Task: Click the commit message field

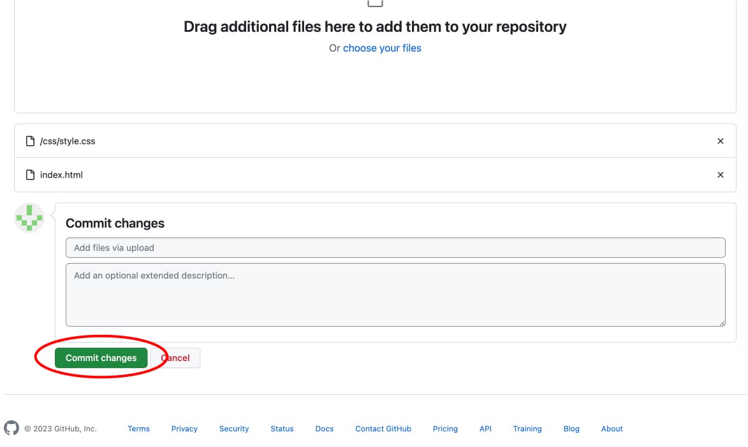Action: tap(395, 247)
